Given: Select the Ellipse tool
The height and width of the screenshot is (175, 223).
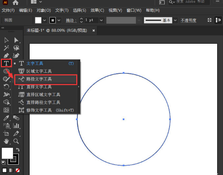Looking at the screenshot, I should 6,71.
